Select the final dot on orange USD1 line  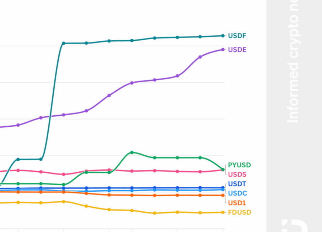[x=223, y=195]
